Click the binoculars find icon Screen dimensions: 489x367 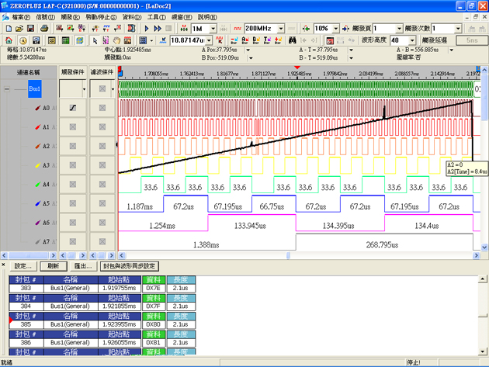coord(293,40)
